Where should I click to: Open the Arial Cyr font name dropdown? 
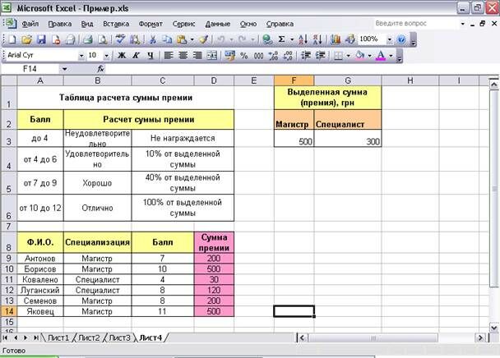click(81, 56)
